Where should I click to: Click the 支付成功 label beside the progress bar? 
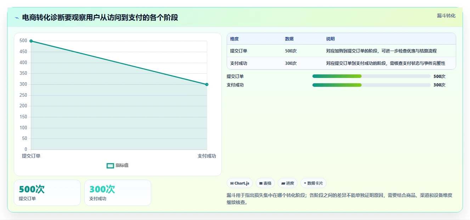pos(235,85)
